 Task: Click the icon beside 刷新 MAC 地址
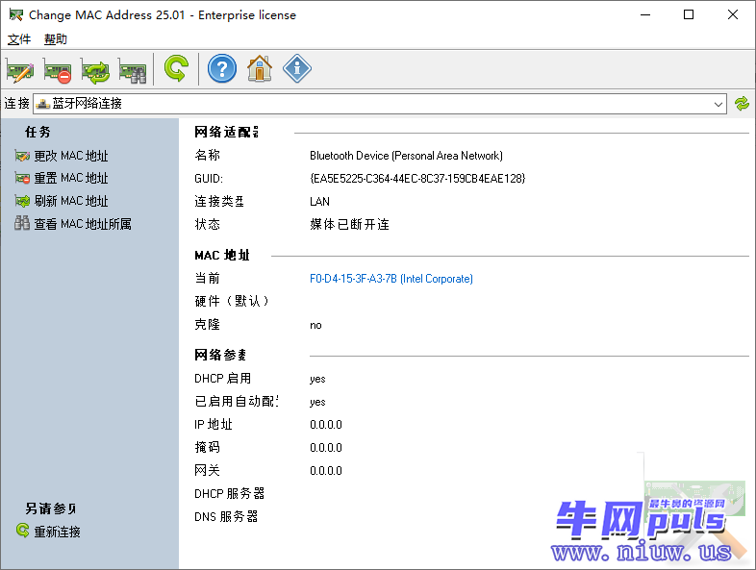[22, 201]
